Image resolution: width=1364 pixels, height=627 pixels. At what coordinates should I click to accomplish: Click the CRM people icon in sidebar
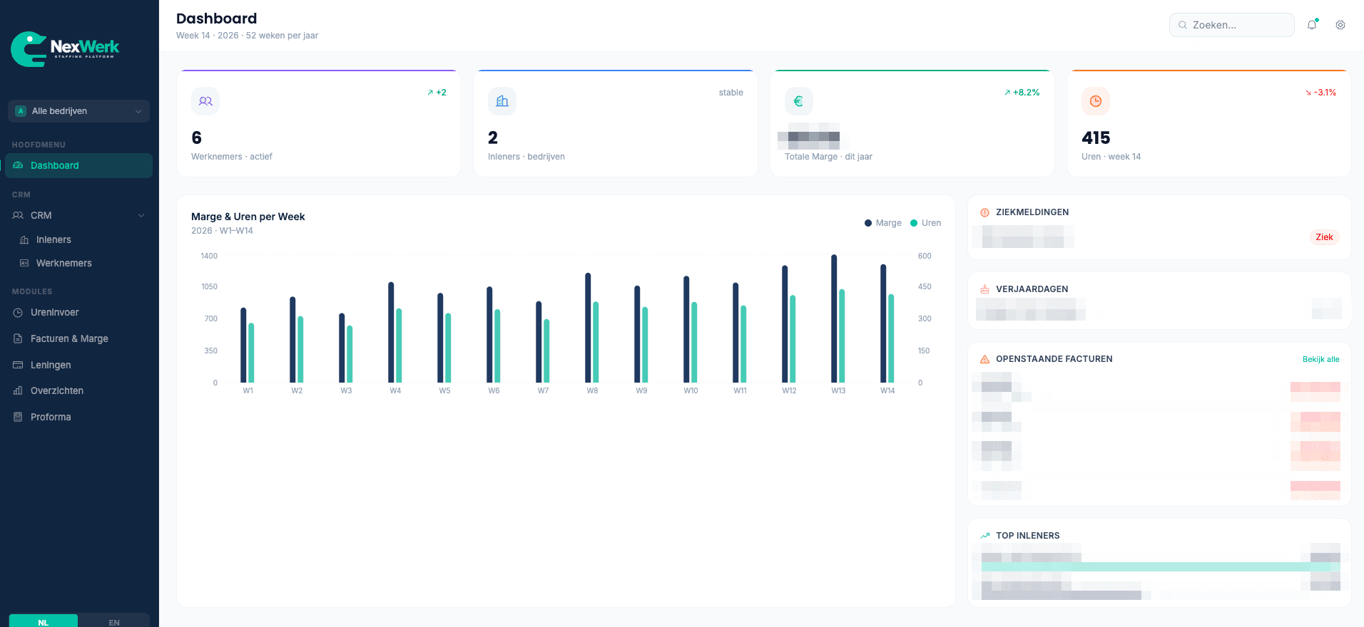19,215
